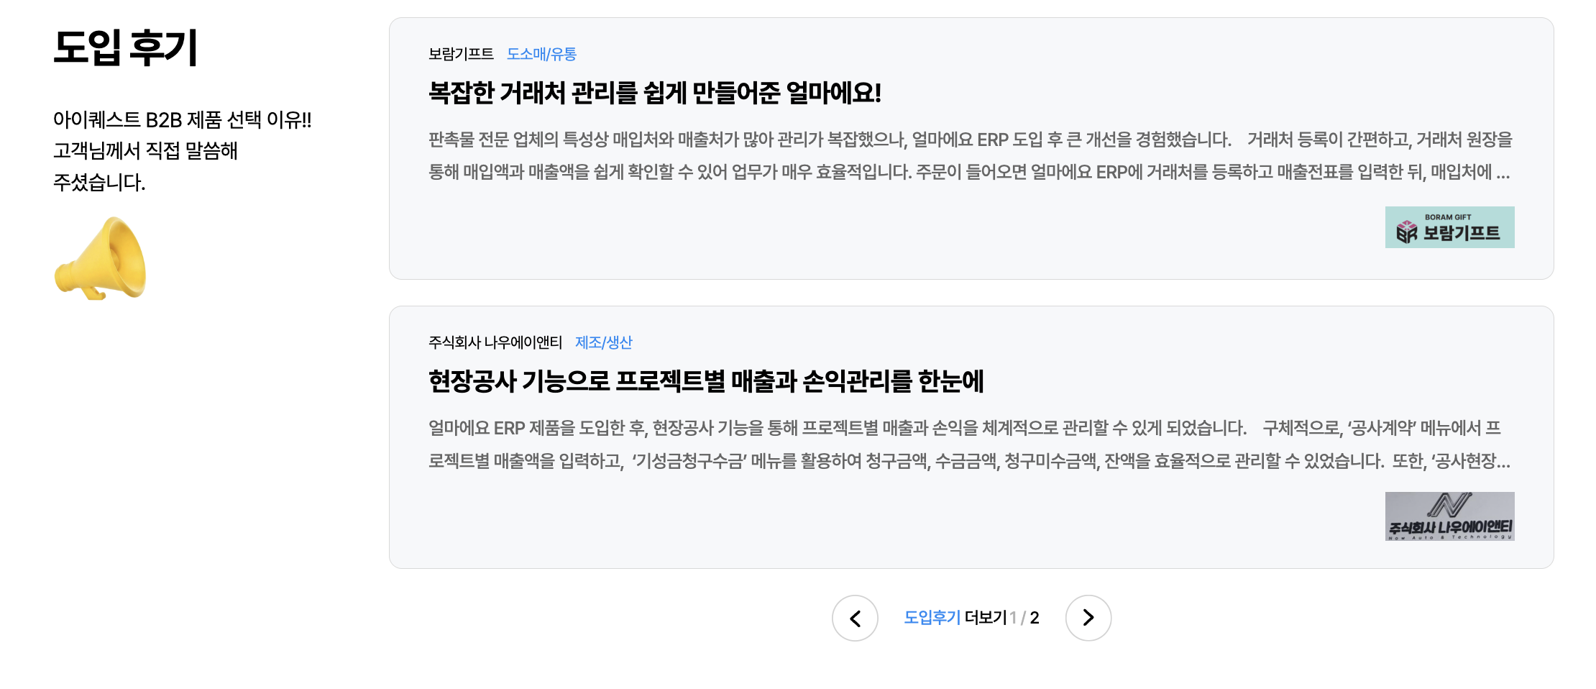Click the 주식회사 나우에이앤티 company logo image
Screen dimensions: 1596x689
[1450, 516]
